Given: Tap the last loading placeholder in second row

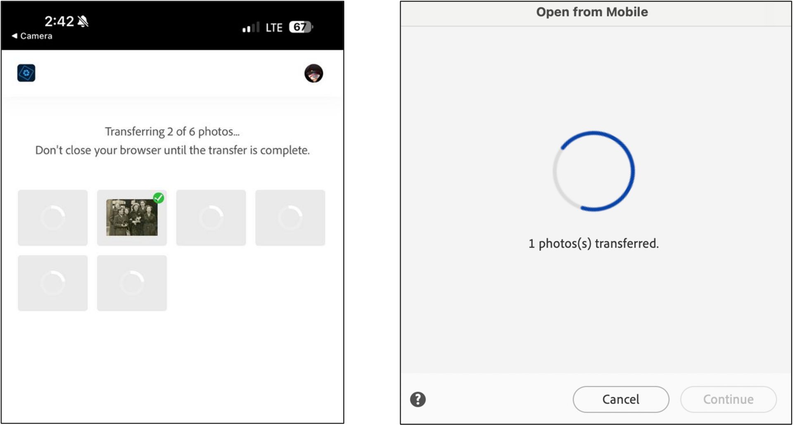Looking at the screenshot, I should pyautogui.click(x=132, y=283).
